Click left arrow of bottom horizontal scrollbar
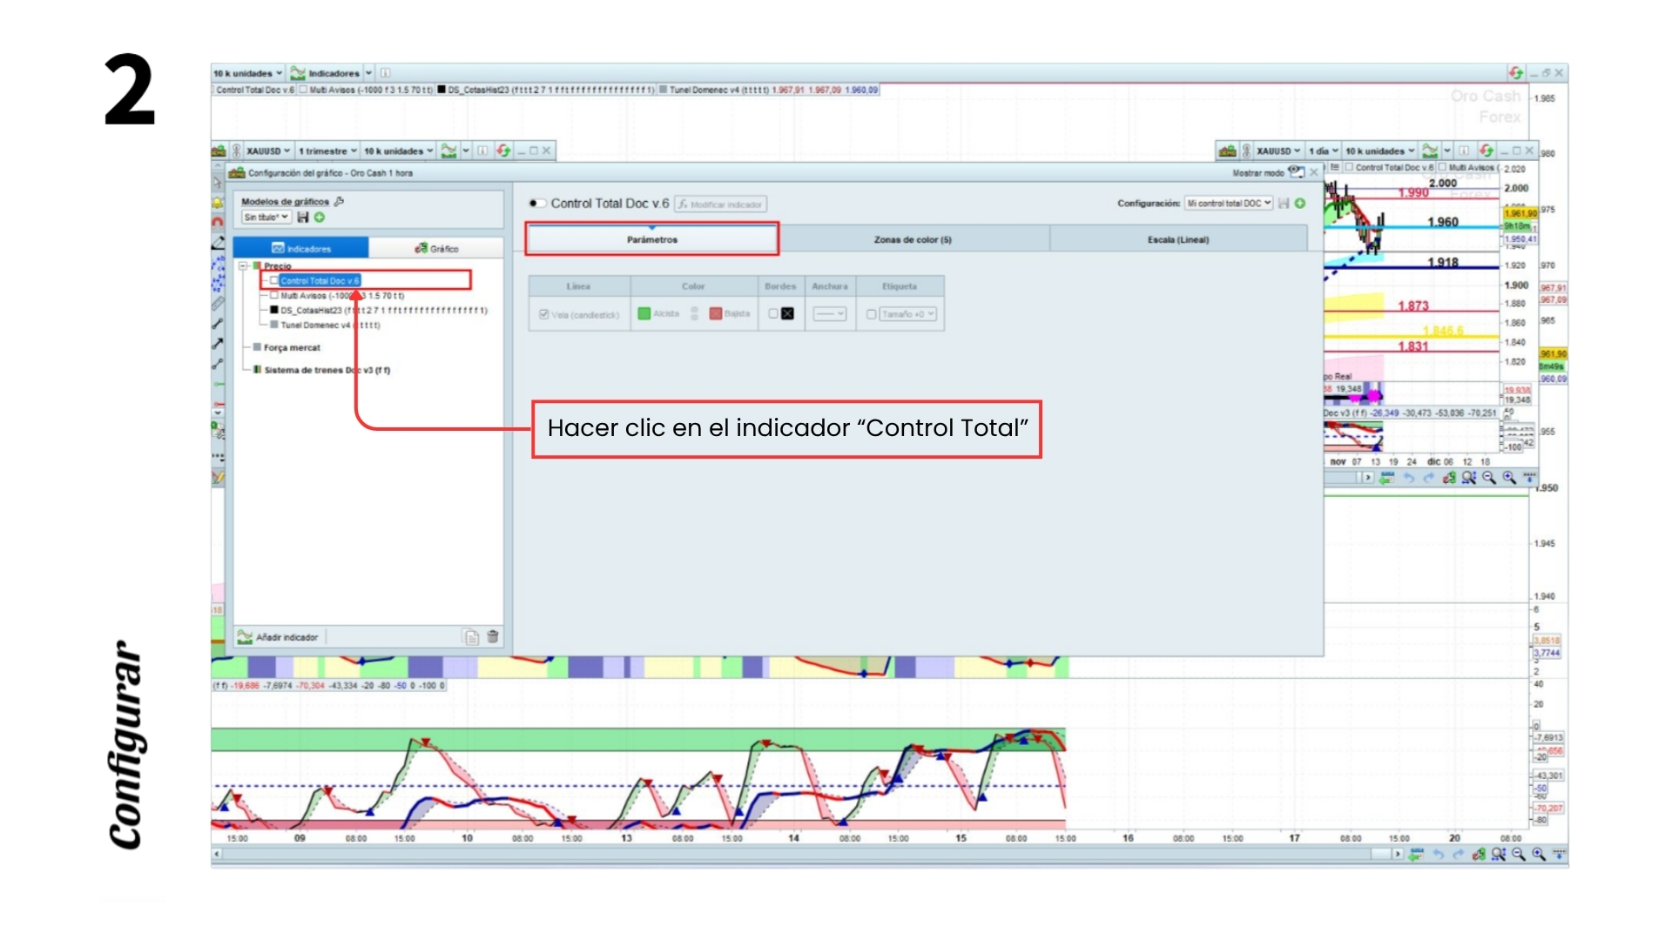This screenshot has width=1672, height=940. click(x=216, y=855)
